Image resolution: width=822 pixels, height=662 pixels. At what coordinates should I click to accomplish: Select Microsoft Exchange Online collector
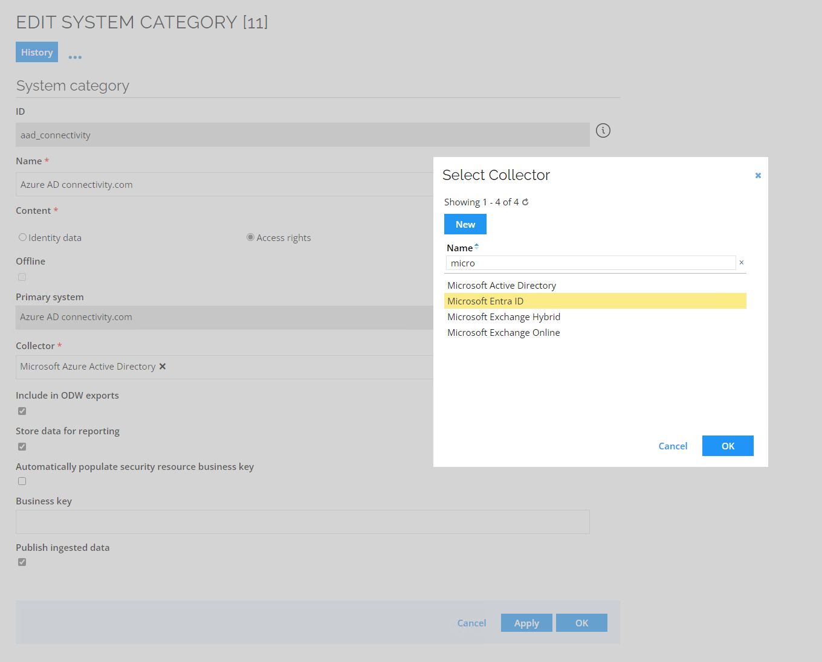[595, 332]
